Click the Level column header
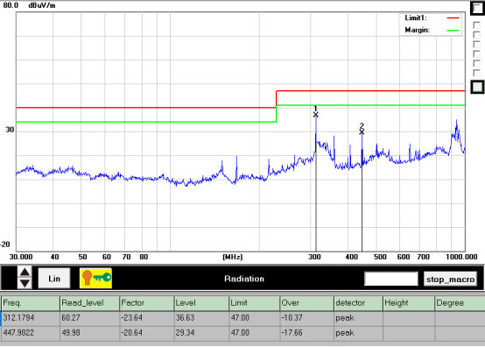Image resolution: width=485 pixels, height=347 pixels. (x=201, y=303)
